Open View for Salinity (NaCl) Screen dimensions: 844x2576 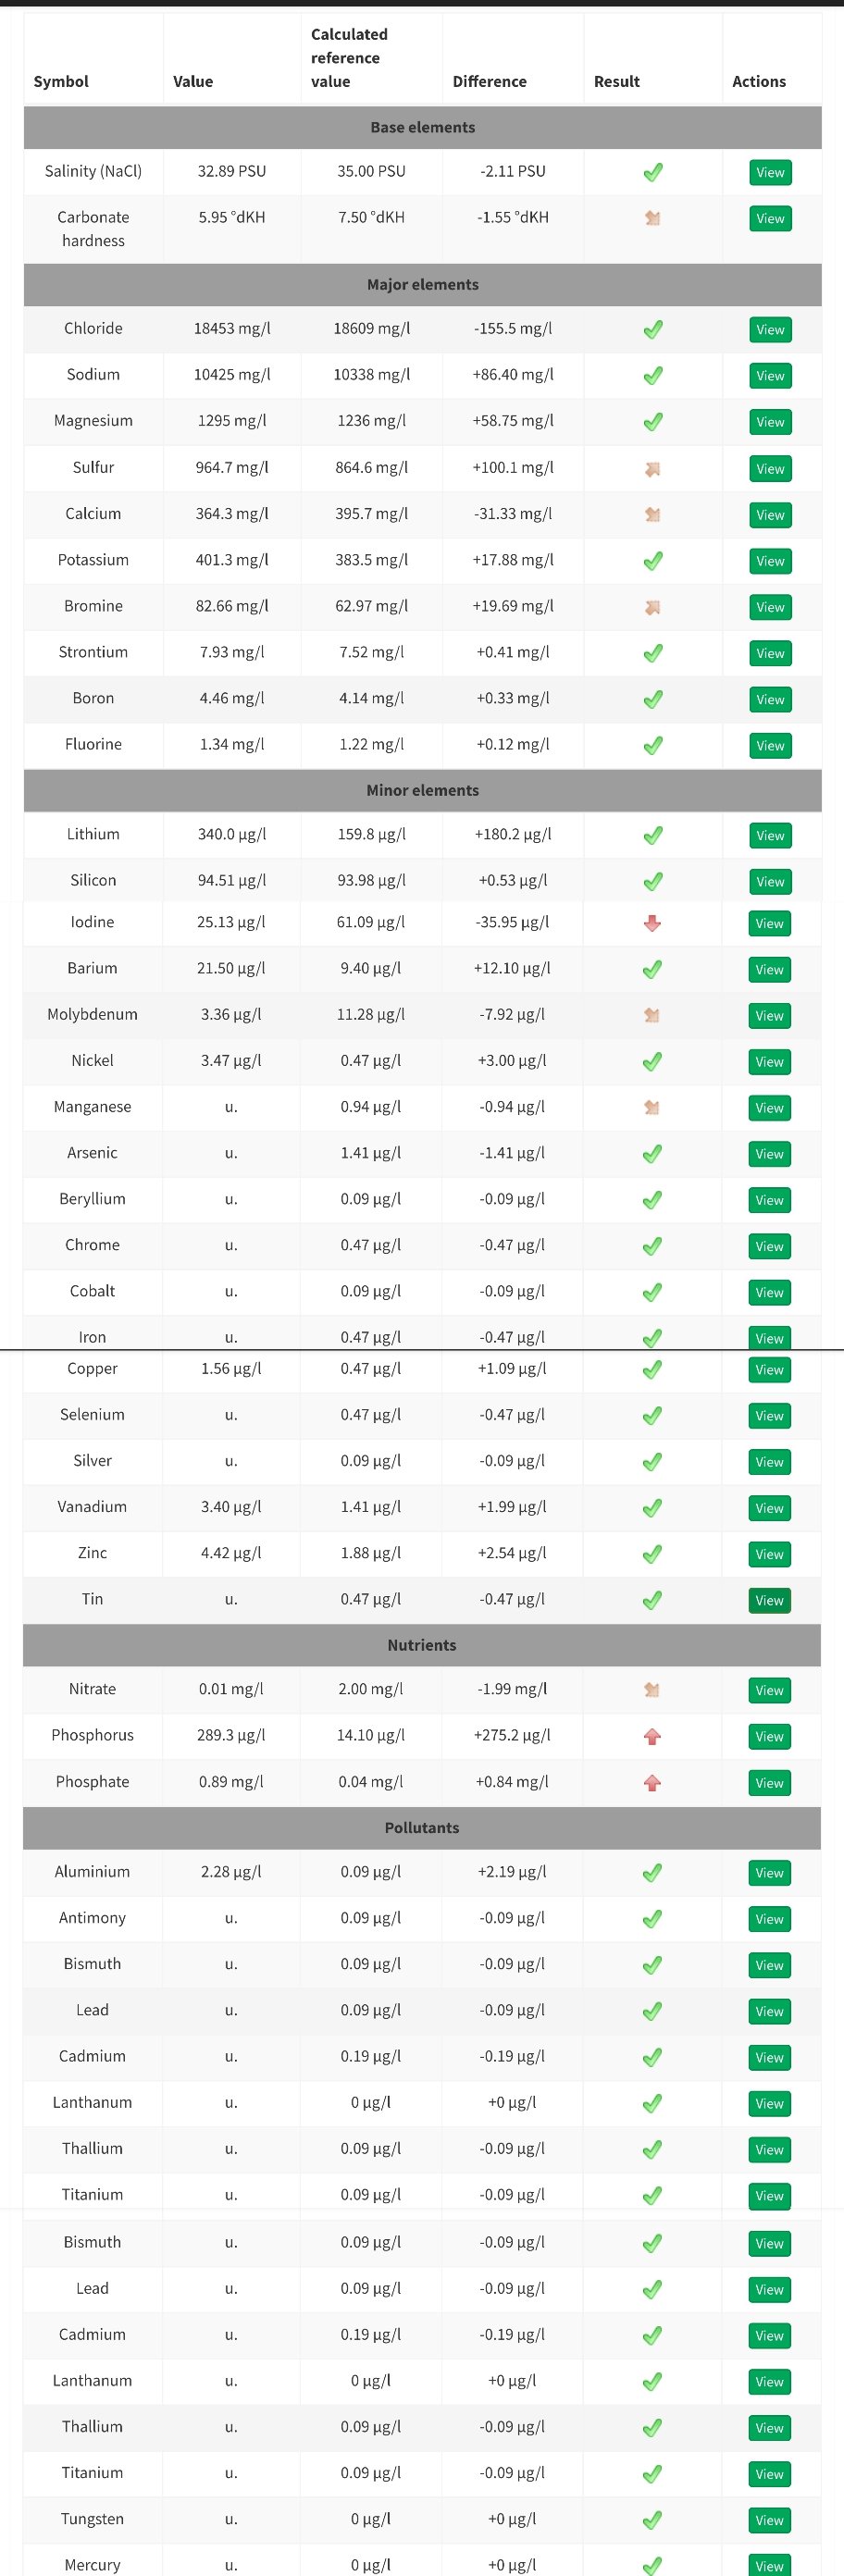(x=770, y=172)
